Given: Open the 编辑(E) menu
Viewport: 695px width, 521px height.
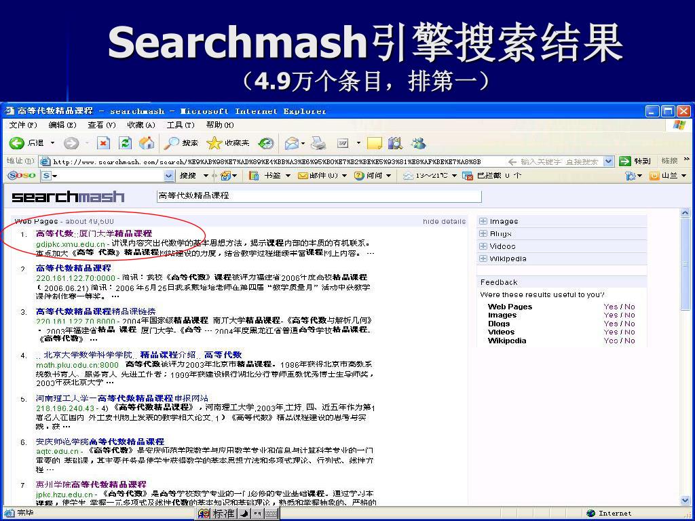Looking at the screenshot, I should 62,125.
